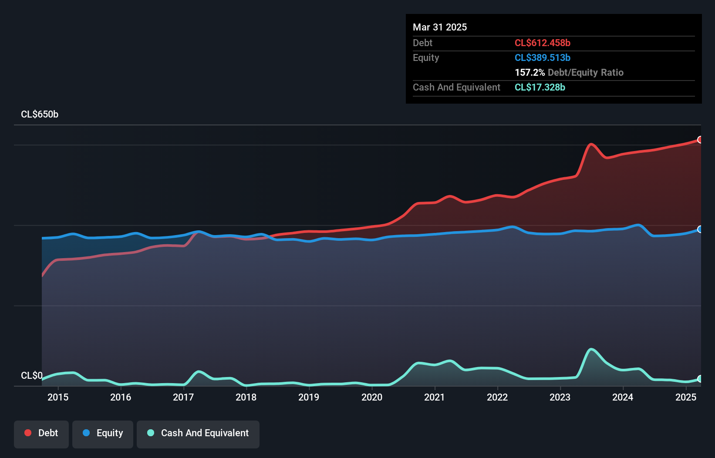The height and width of the screenshot is (458, 715).
Task: Click the 2023 x-axis label
Action: tap(560, 397)
